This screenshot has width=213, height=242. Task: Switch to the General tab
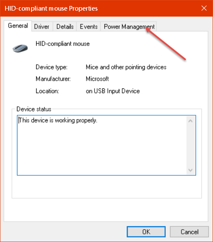18,26
